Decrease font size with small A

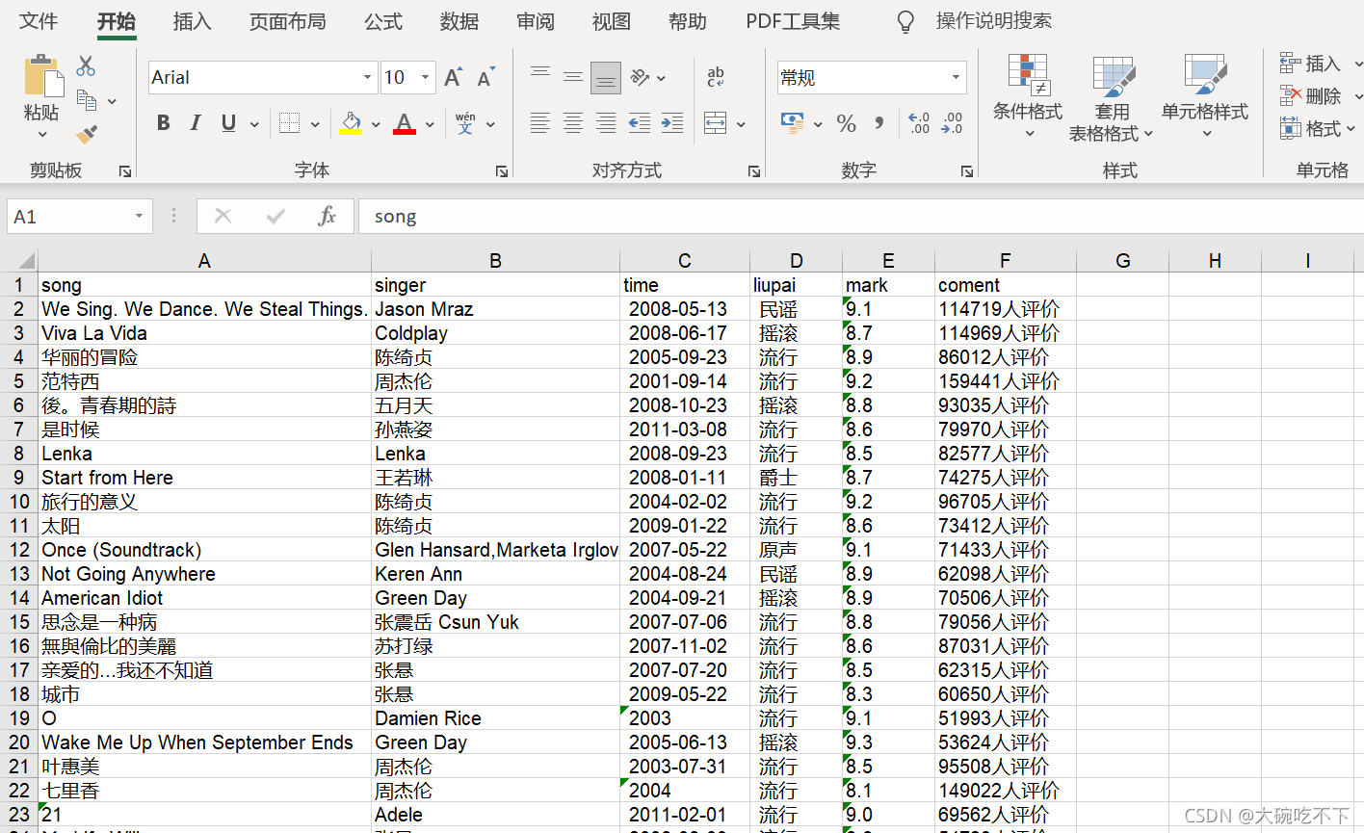click(x=485, y=78)
